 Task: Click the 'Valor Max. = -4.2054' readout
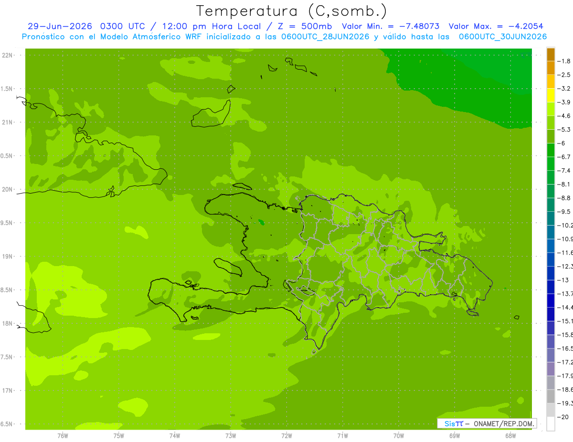click(x=496, y=26)
